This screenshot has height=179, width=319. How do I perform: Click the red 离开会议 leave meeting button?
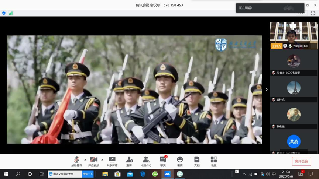click(x=301, y=161)
